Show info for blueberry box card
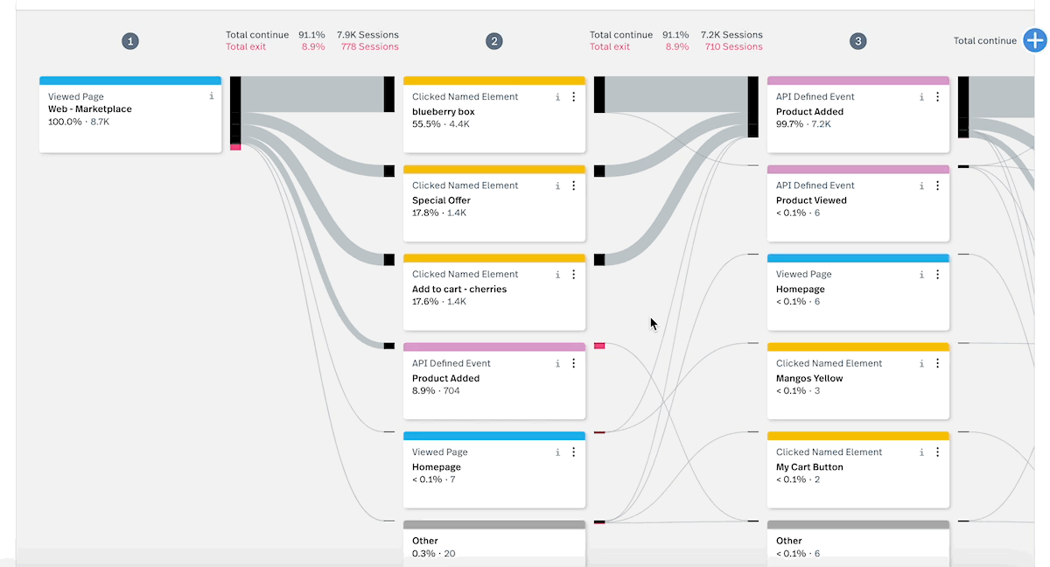The height and width of the screenshot is (567, 1050). click(557, 97)
